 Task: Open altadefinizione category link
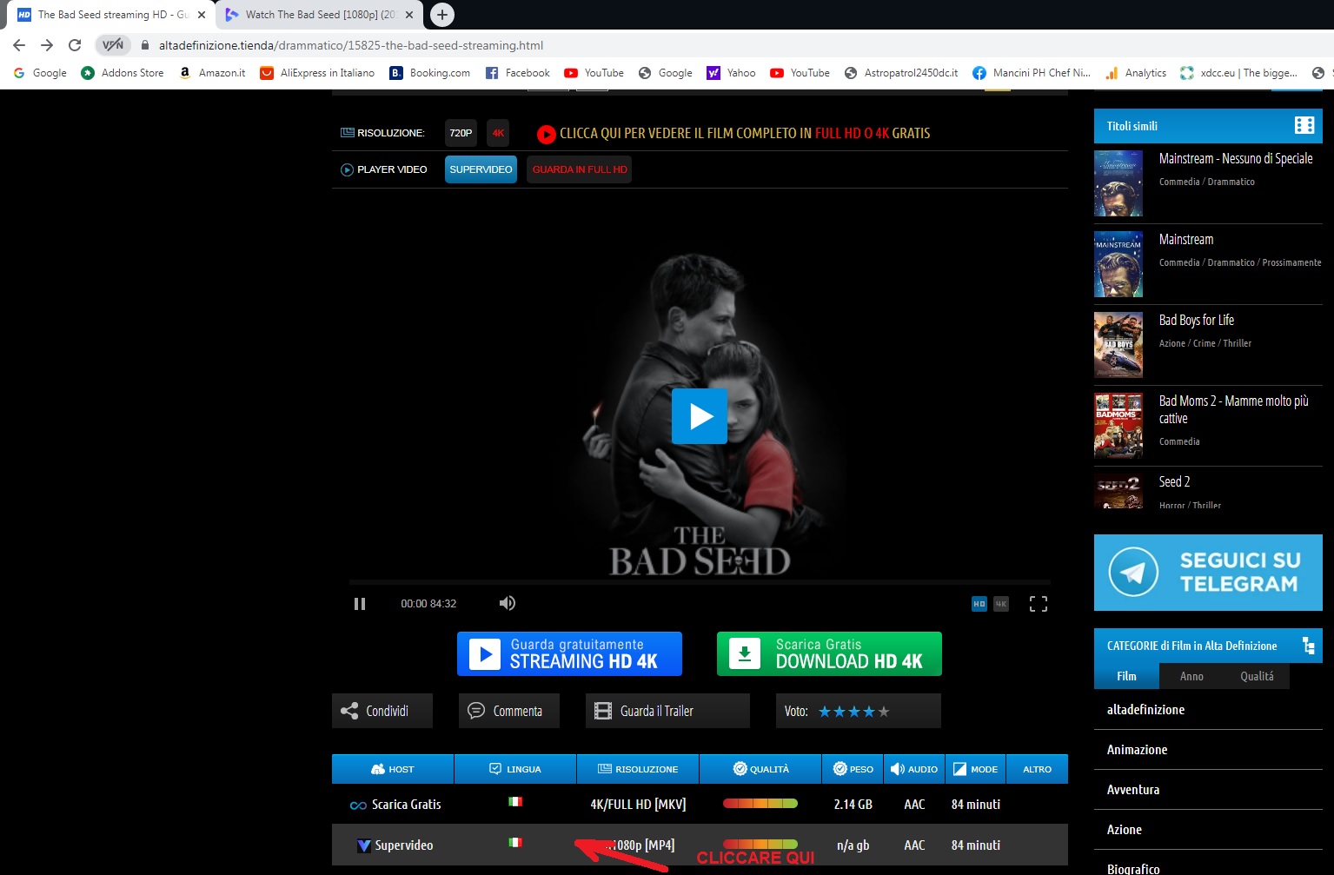tap(1145, 710)
